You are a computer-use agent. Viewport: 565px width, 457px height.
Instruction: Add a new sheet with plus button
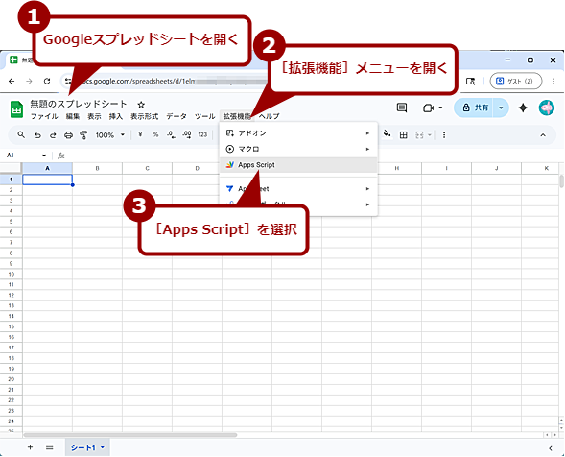pyautogui.click(x=31, y=447)
